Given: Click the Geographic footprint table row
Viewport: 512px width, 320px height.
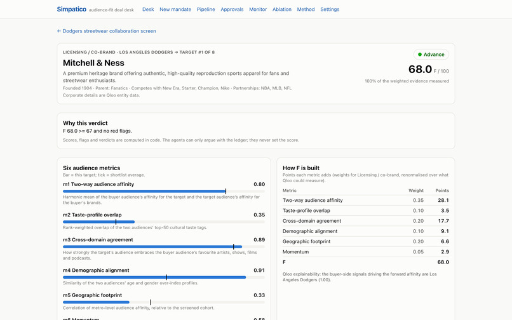Looking at the screenshot, I should [x=366, y=242].
